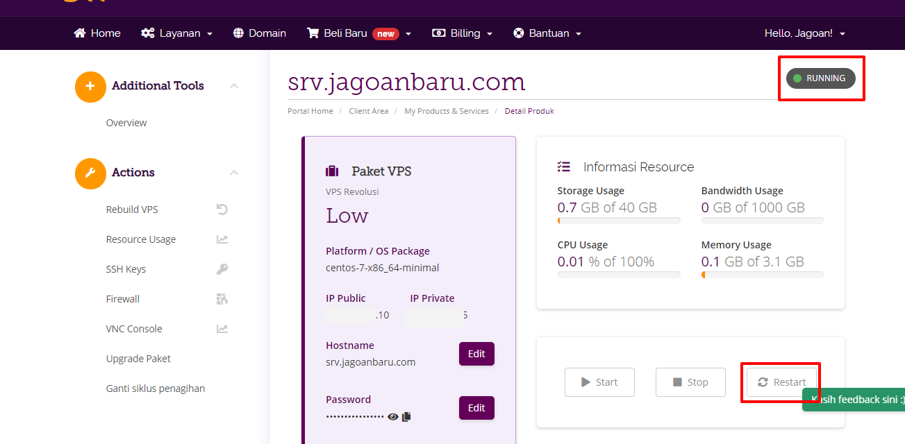Click the Low package name
Viewport: 905px width, 444px height.
(x=347, y=216)
